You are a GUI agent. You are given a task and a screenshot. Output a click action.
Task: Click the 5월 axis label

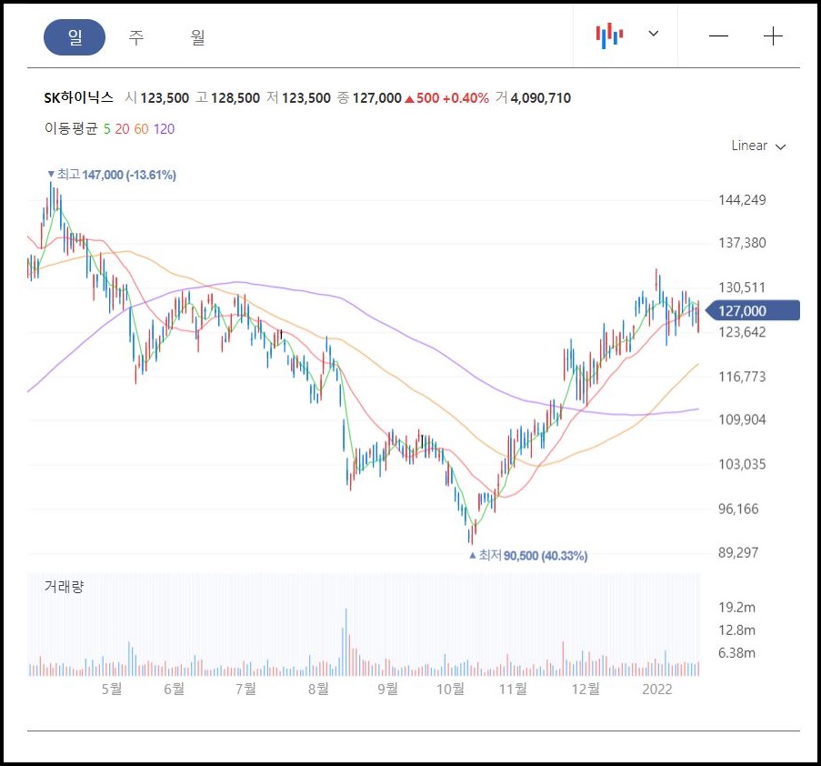pyautogui.click(x=112, y=689)
